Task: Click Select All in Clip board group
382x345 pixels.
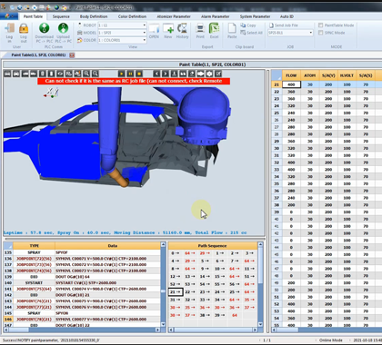Action: pos(251,33)
